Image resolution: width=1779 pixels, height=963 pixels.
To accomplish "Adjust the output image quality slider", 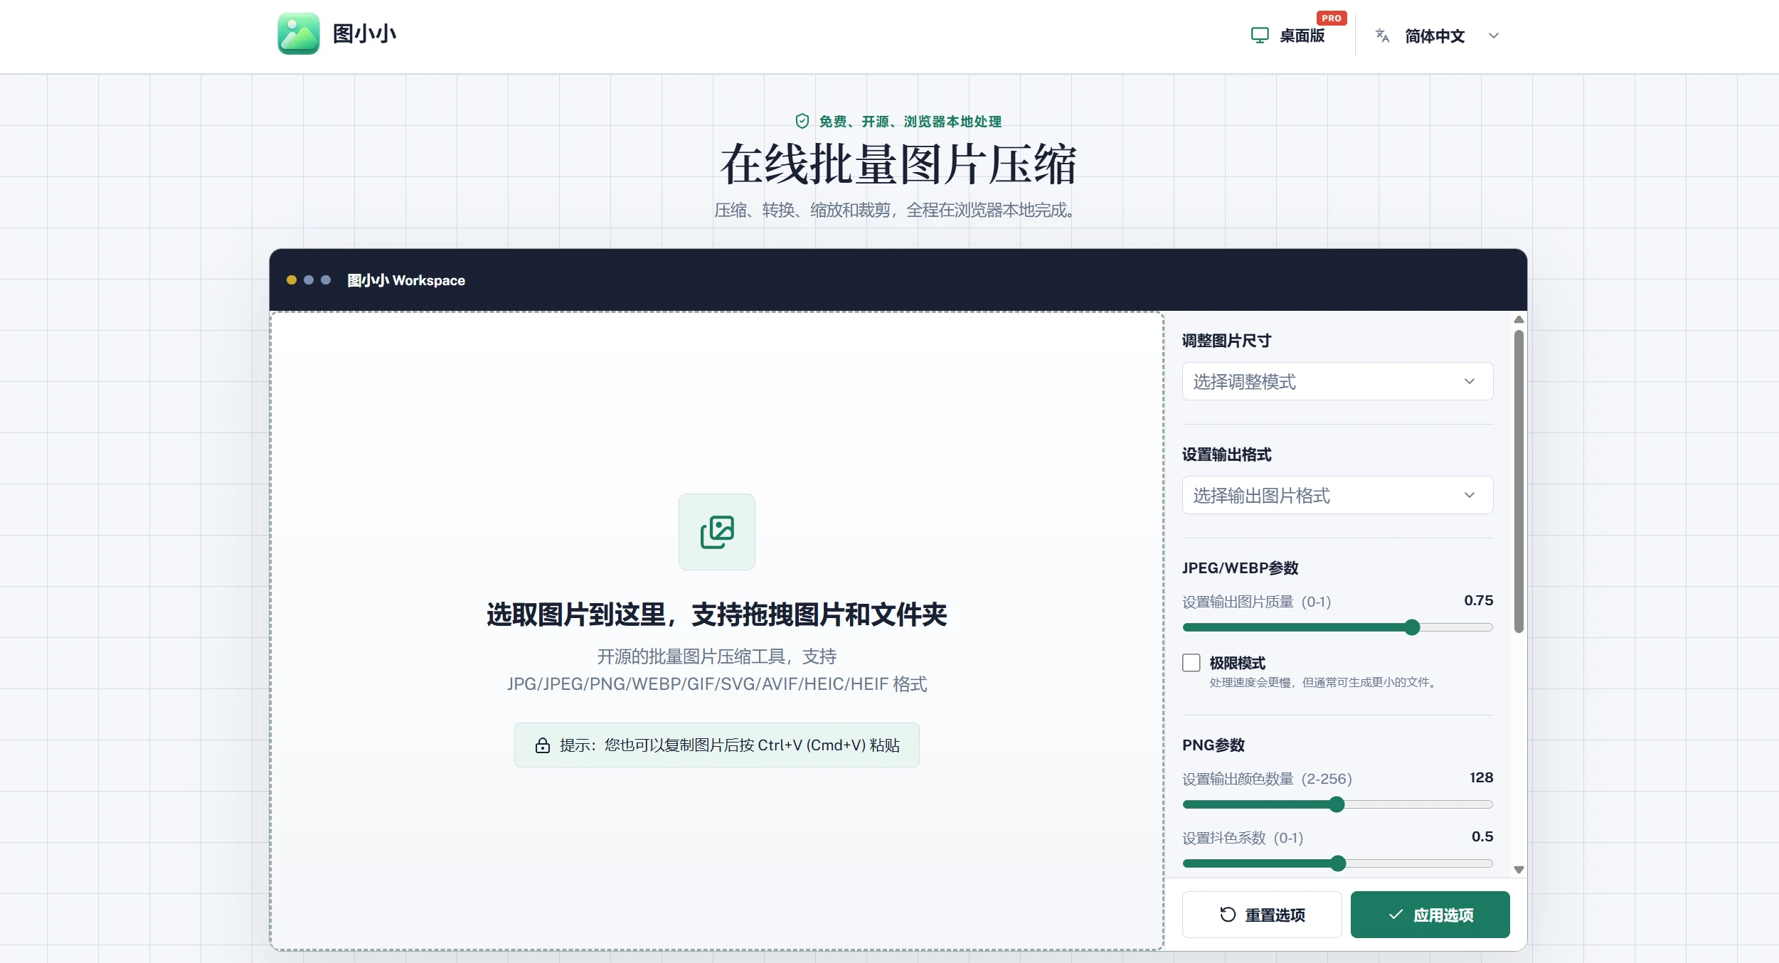I will coord(1337,627).
